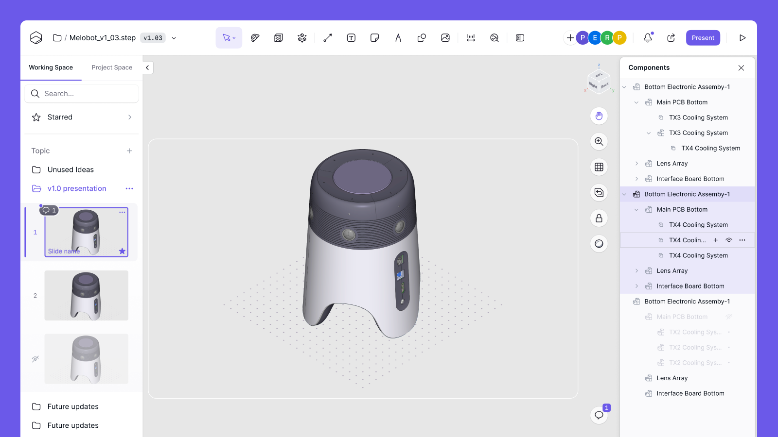Toggle visibility of TX4 Coolin... component
Screen dimensions: 778x437
(x=729, y=240)
